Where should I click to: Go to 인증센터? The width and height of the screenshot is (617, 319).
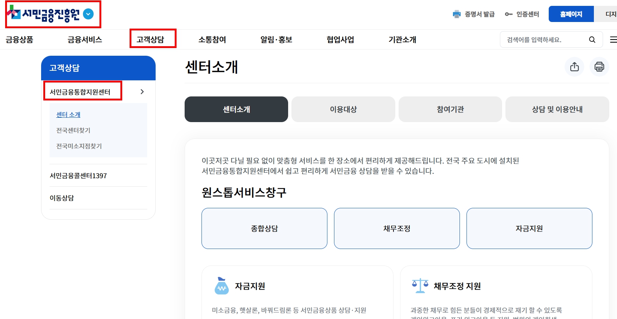[x=527, y=14]
